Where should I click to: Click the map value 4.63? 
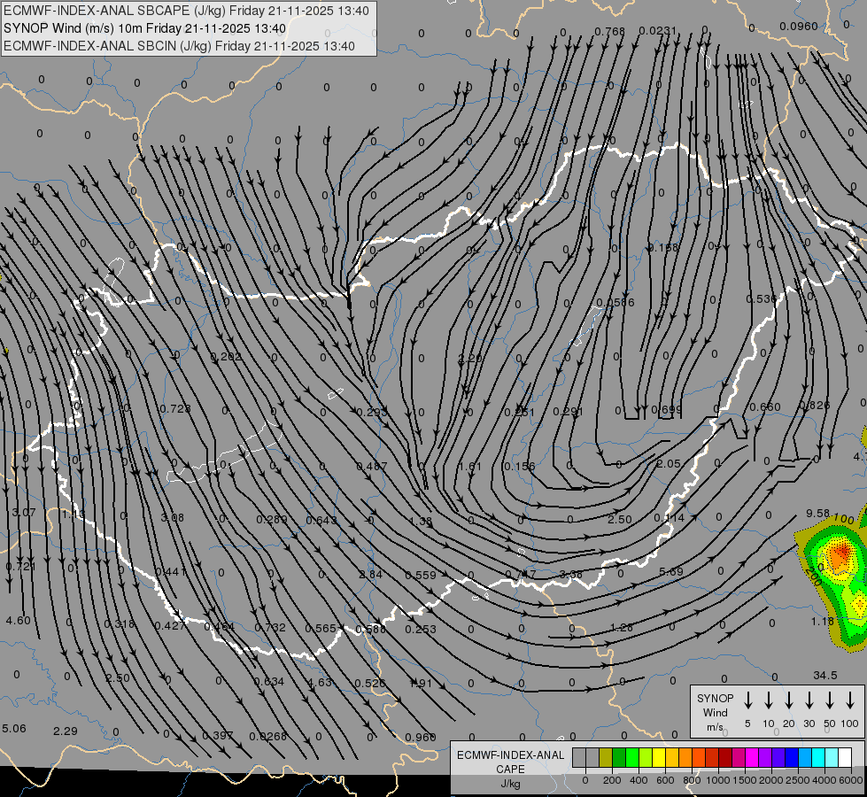[x=320, y=682]
